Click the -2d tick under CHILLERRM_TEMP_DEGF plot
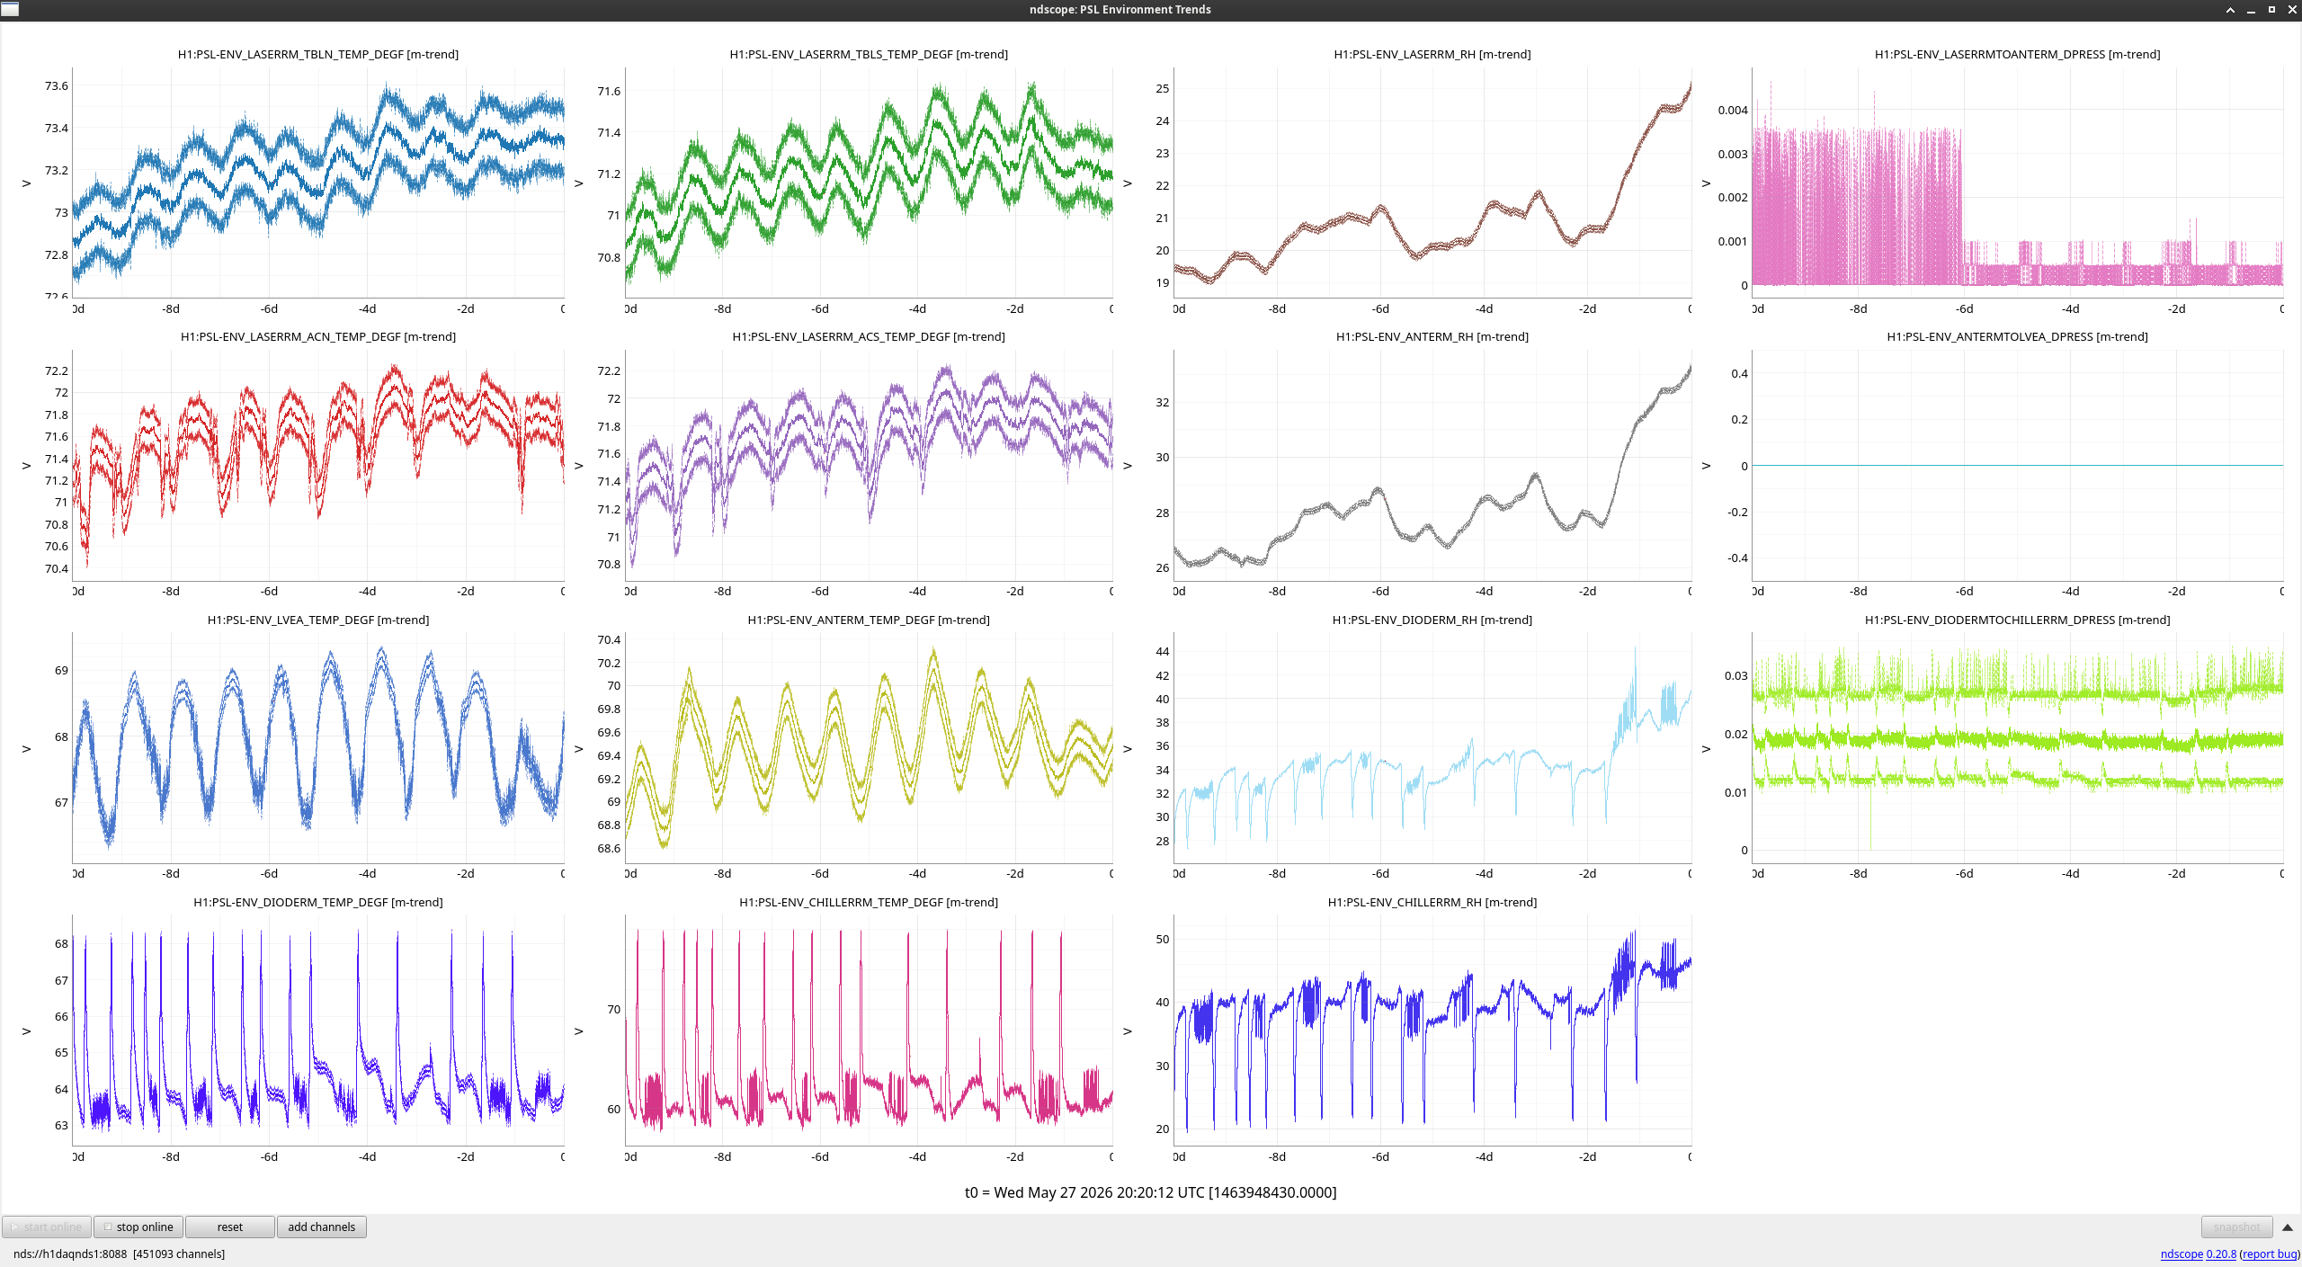 coord(1015,1157)
